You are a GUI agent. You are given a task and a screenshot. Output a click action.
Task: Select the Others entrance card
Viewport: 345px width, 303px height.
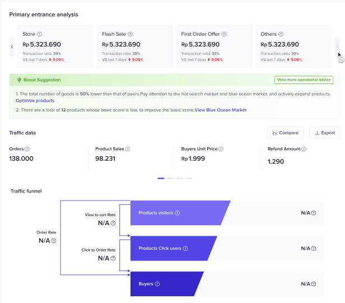pyautogui.click(x=295, y=46)
